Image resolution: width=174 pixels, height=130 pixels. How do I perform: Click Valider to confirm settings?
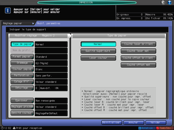(156, 123)
